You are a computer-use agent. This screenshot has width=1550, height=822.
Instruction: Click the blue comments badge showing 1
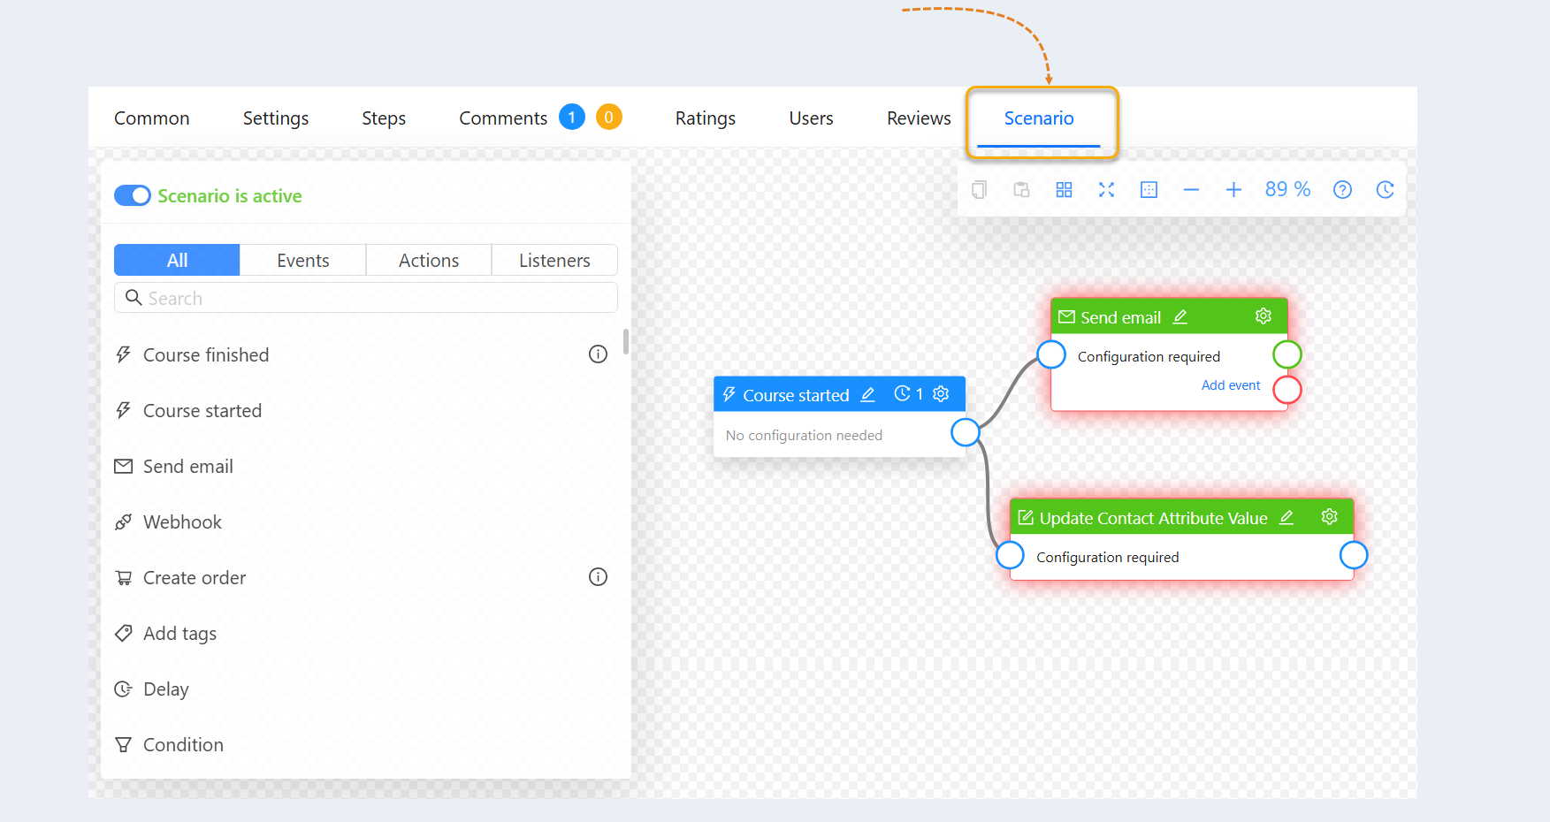(x=572, y=117)
